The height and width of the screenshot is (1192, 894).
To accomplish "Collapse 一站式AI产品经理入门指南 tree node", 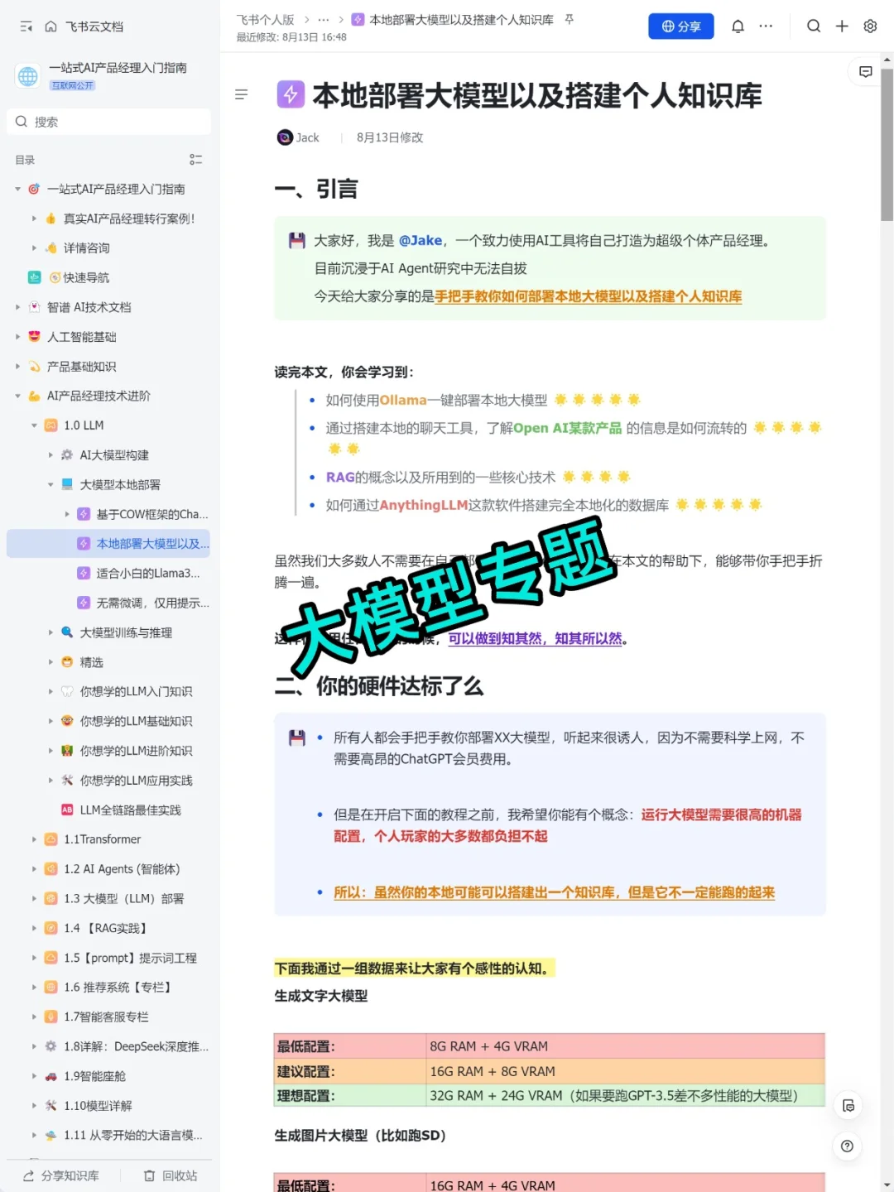I will pyautogui.click(x=17, y=190).
